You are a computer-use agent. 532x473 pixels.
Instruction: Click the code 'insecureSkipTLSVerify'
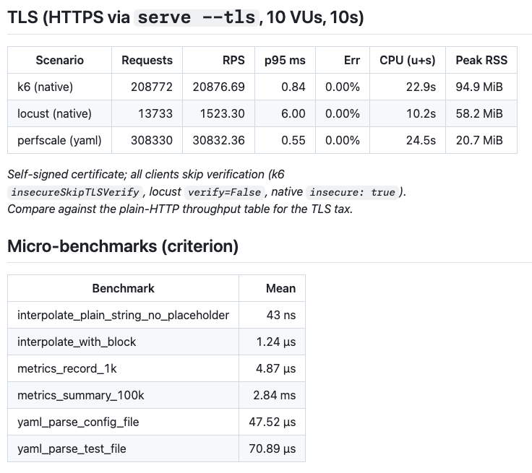(x=75, y=192)
